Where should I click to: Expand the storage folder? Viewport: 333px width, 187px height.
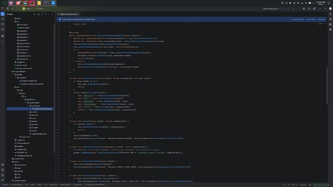28,128
